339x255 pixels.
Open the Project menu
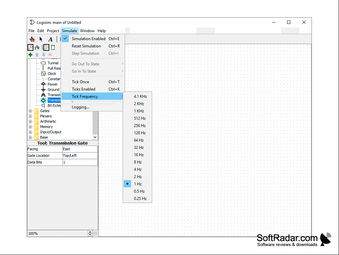tap(53, 31)
